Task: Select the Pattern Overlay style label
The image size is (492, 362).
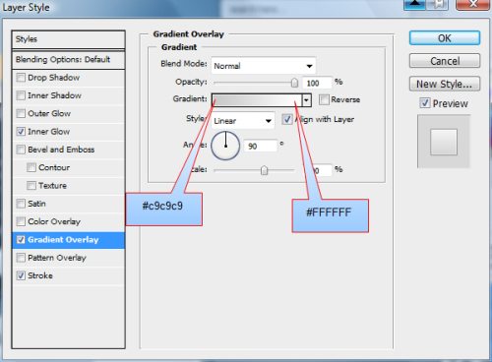Action: (x=57, y=258)
